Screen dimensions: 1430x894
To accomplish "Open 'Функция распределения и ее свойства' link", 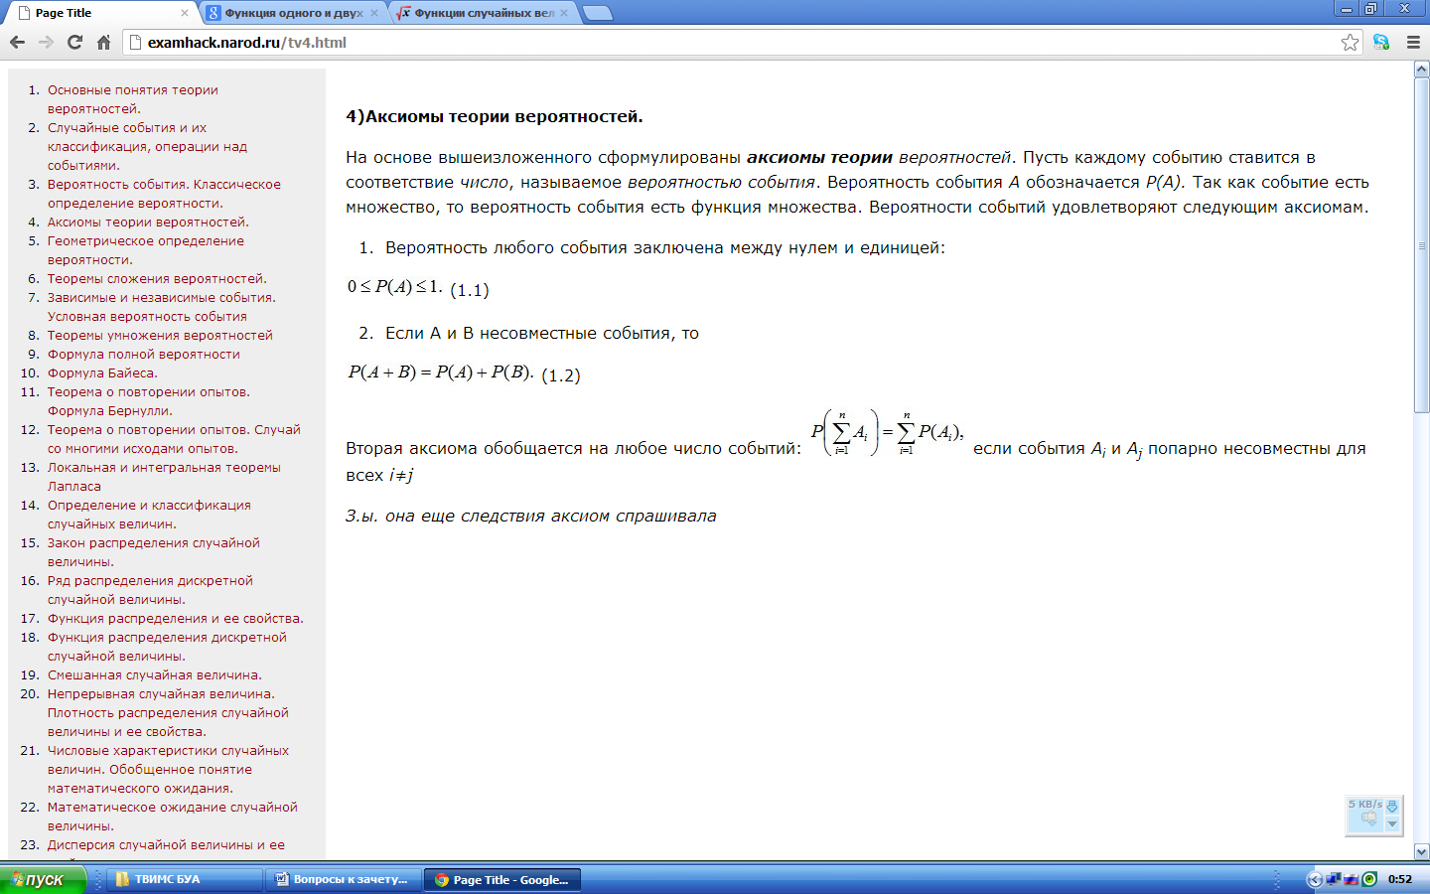I will [176, 618].
